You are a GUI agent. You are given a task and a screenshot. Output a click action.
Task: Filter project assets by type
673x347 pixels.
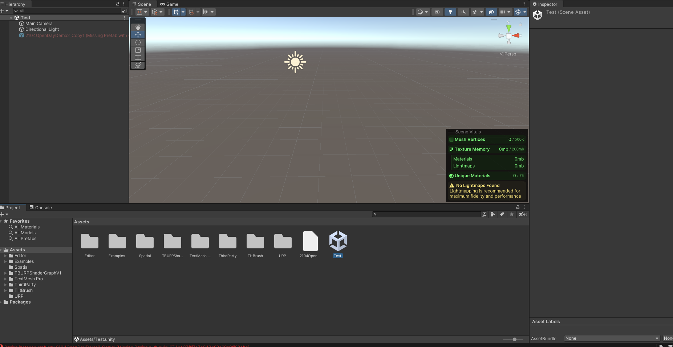click(492, 214)
